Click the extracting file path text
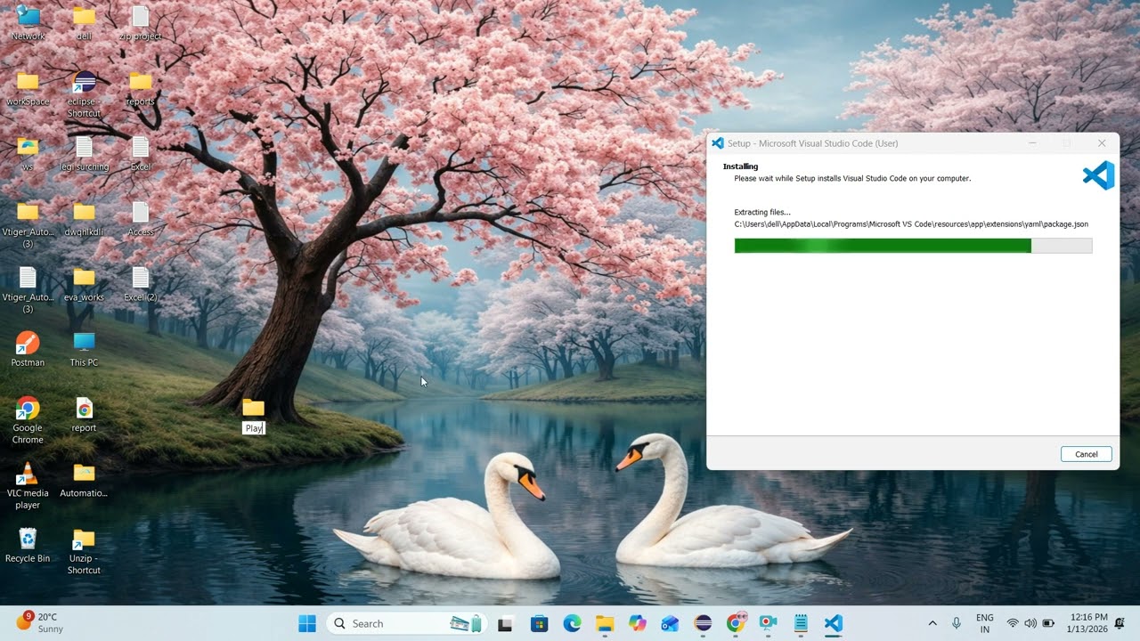1140x641 pixels. click(x=911, y=224)
